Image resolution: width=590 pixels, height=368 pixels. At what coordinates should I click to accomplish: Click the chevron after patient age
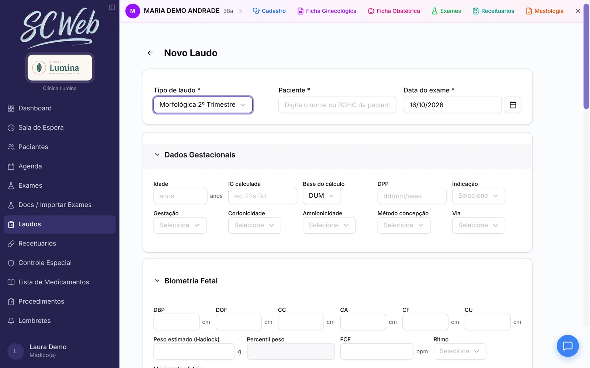coord(241,11)
